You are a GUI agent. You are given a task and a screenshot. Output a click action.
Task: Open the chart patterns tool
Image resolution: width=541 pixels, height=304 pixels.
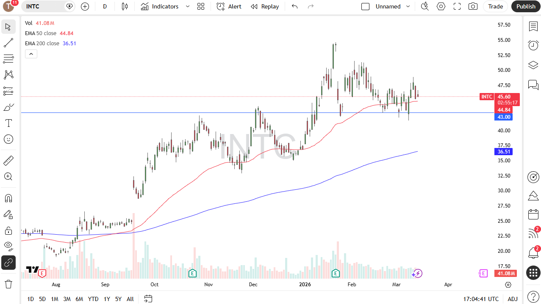[x=8, y=75]
